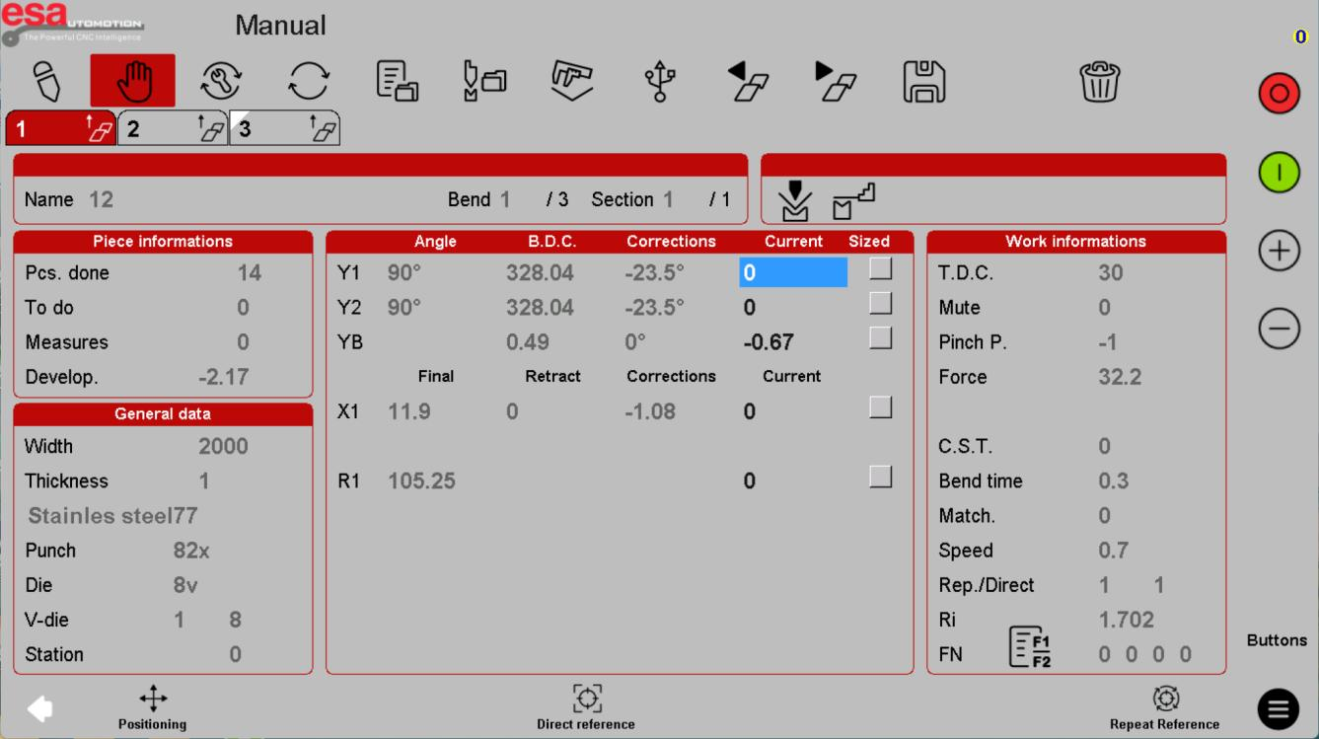Check the Sized box for R1
Image resolution: width=1319 pixels, height=739 pixels.
(x=881, y=477)
